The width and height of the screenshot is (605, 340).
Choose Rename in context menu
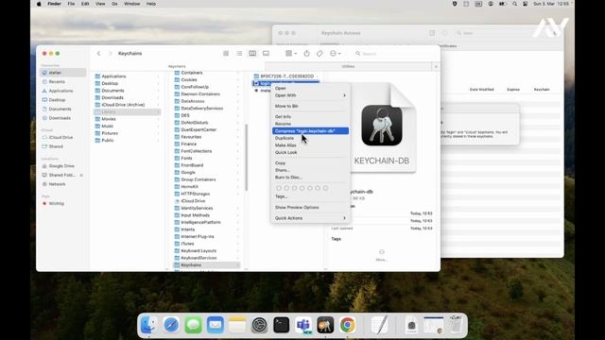pyautogui.click(x=311, y=124)
